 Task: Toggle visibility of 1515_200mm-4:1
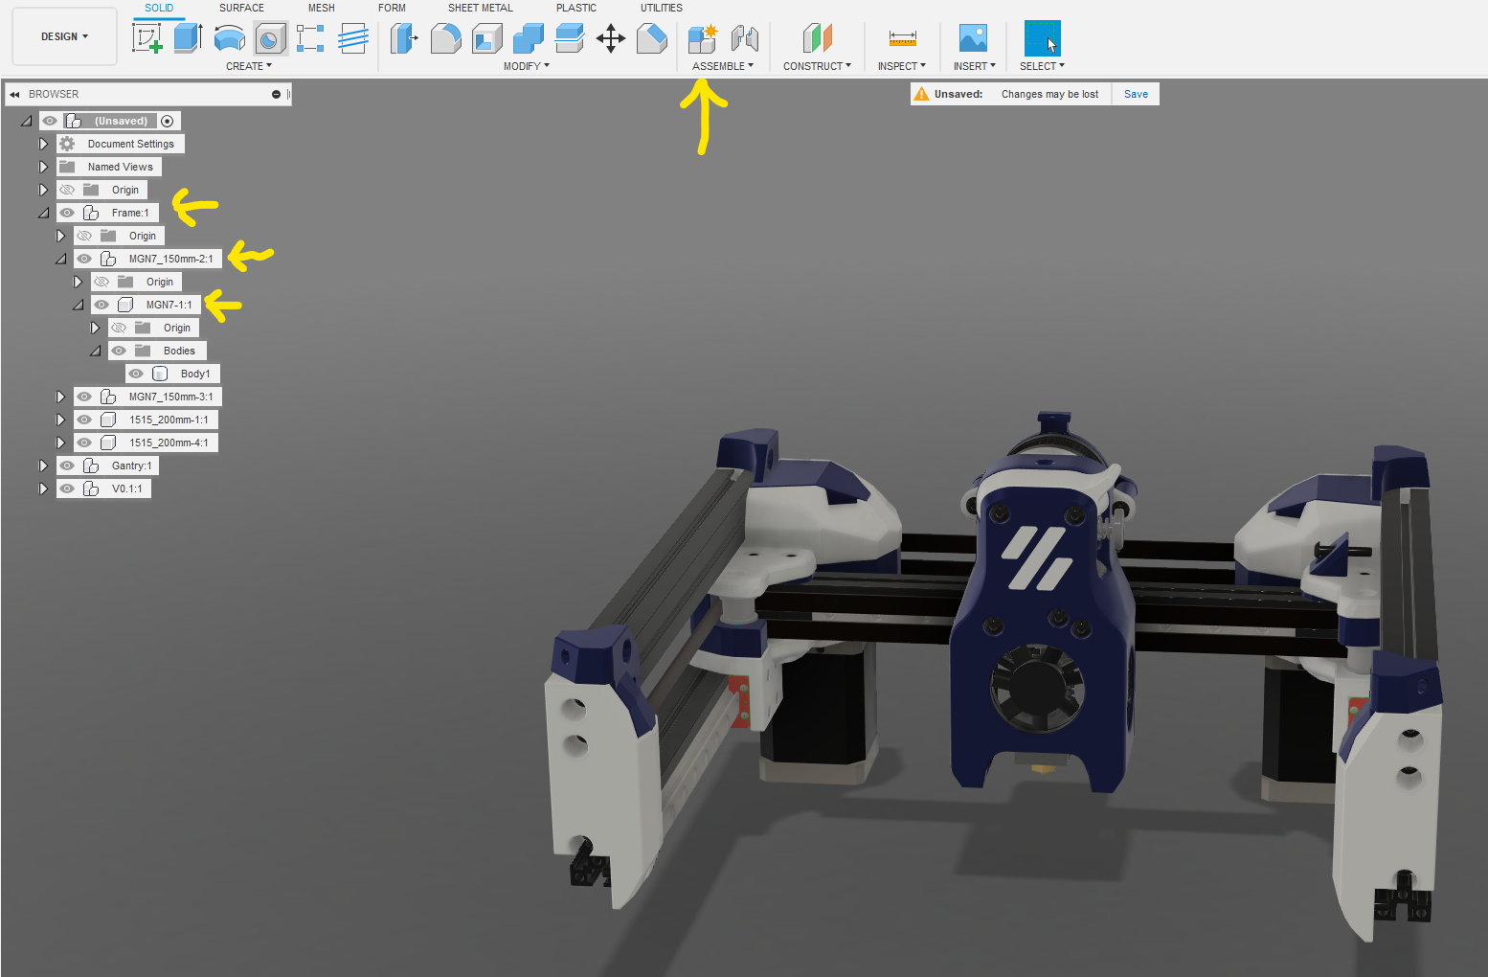click(84, 443)
